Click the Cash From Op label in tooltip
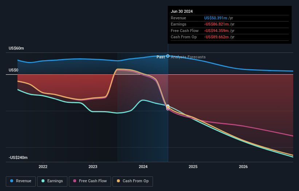This screenshot has width=299, height=191. click(x=184, y=37)
